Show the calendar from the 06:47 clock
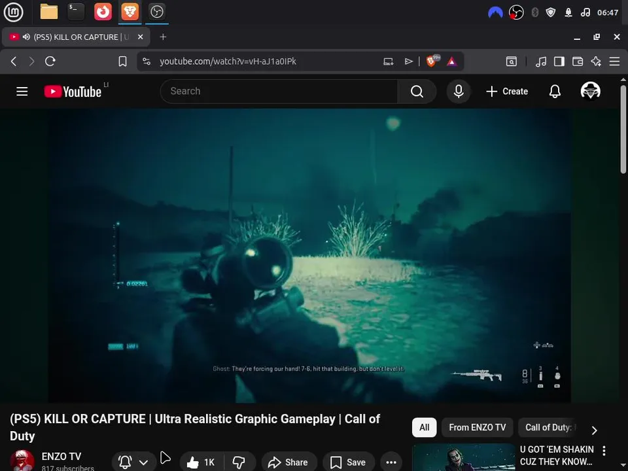Image resolution: width=628 pixels, height=471 pixels. coord(608,12)
